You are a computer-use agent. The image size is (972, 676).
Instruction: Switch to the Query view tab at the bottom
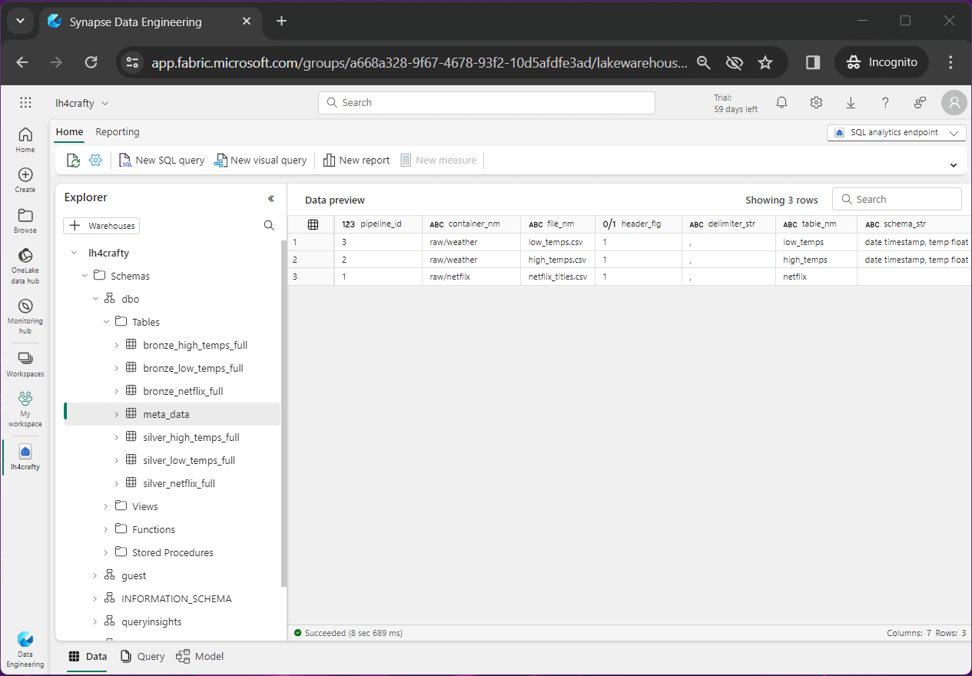pyautogui.click(x=143, y=656)
